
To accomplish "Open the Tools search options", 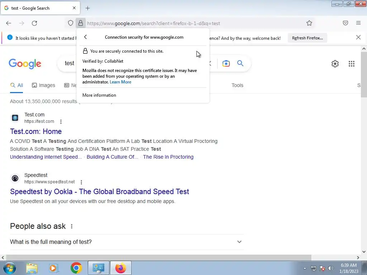I will point(237,85).
